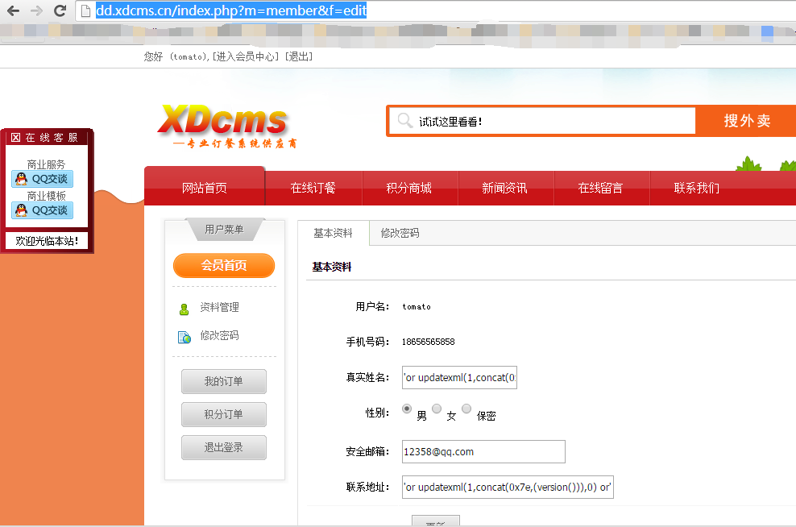Go to 积分商城 navigation item
Screen dimensions: 796x527
click(409, 188)
